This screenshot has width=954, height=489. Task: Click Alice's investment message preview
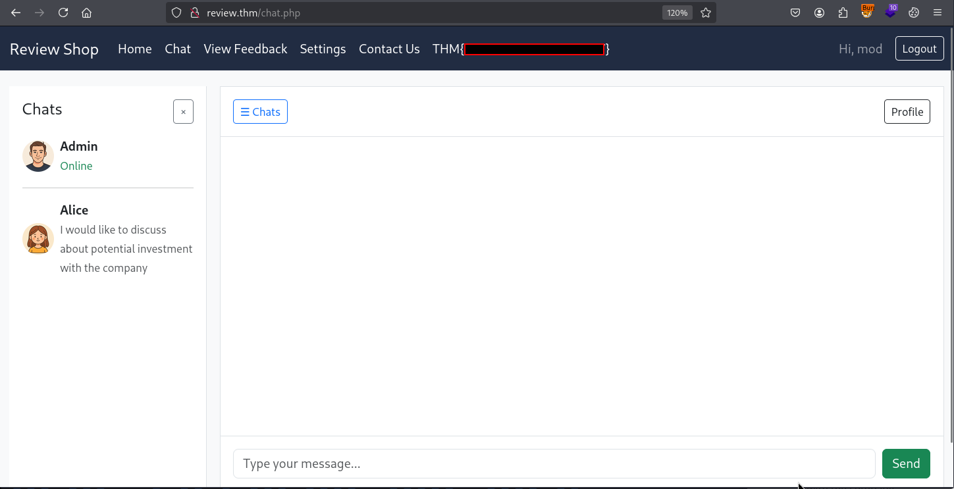(126, 249)
